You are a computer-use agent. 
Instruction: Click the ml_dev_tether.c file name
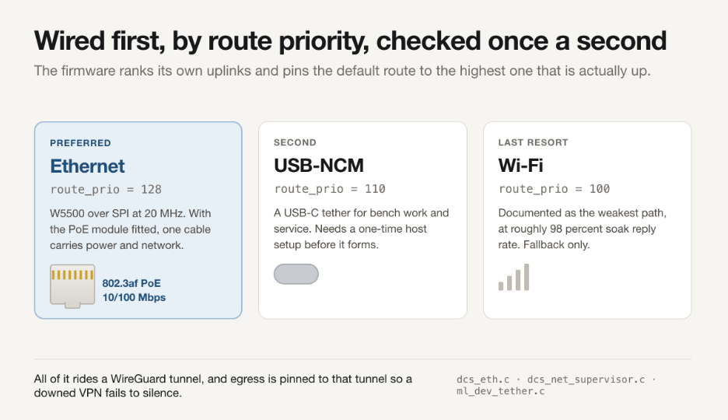click(x=501, y=391)
